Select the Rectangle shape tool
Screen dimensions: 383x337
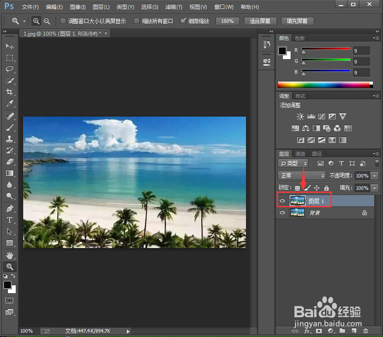pos(10,243)
